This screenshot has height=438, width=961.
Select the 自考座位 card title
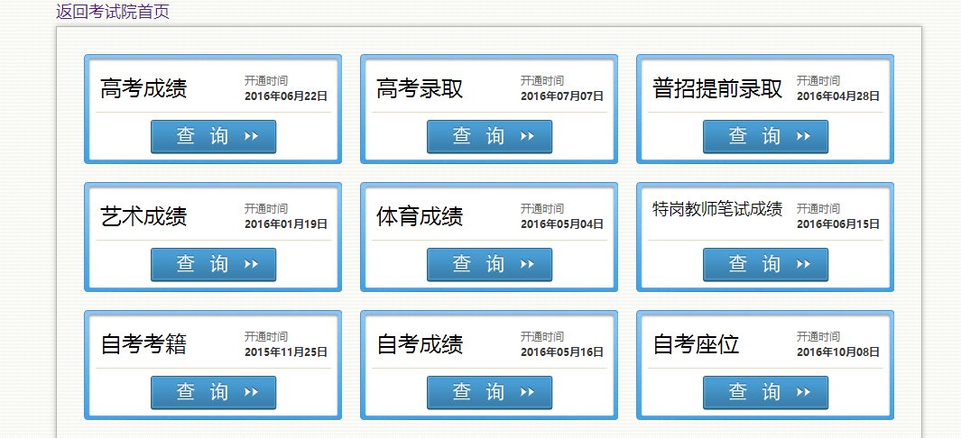point(696,344)
